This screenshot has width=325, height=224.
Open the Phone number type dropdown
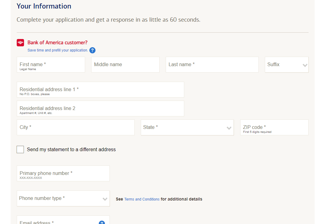point(63,198)
